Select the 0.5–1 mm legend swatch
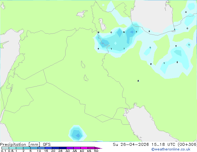Viewport: 197px width, 152px height. (12, 148)
